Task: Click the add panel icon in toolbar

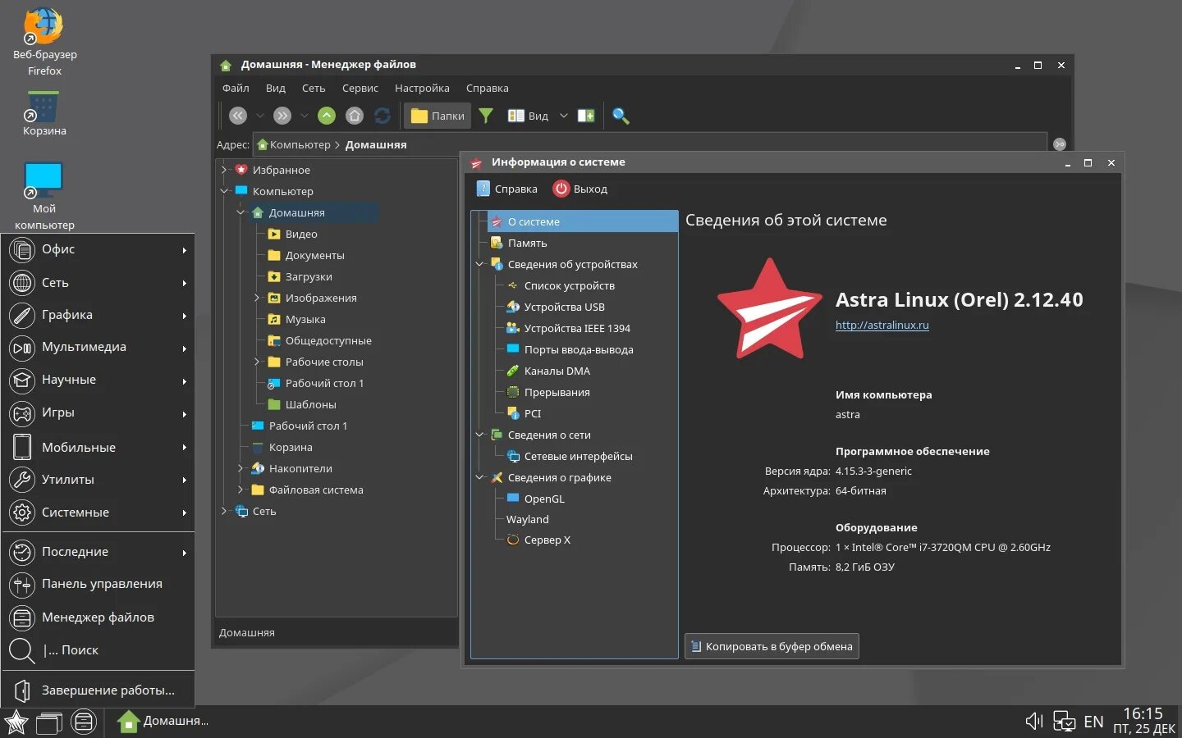Action: pos(586,116)
